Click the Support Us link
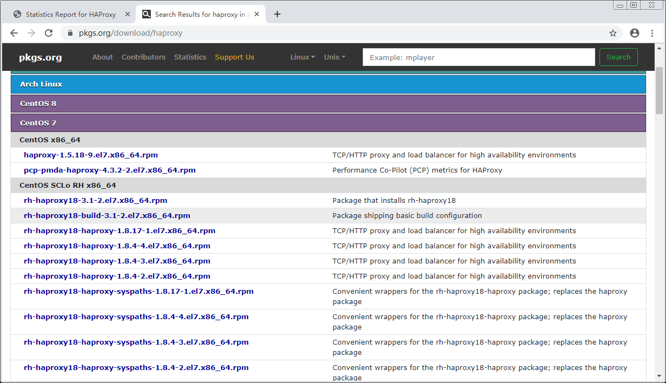This screenshot has width=666, height=383. 235,57
